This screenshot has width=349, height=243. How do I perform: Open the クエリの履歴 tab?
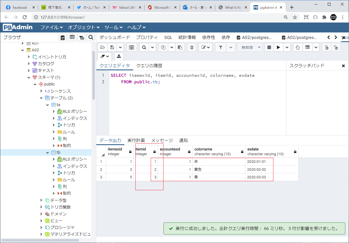click(149, 66)
